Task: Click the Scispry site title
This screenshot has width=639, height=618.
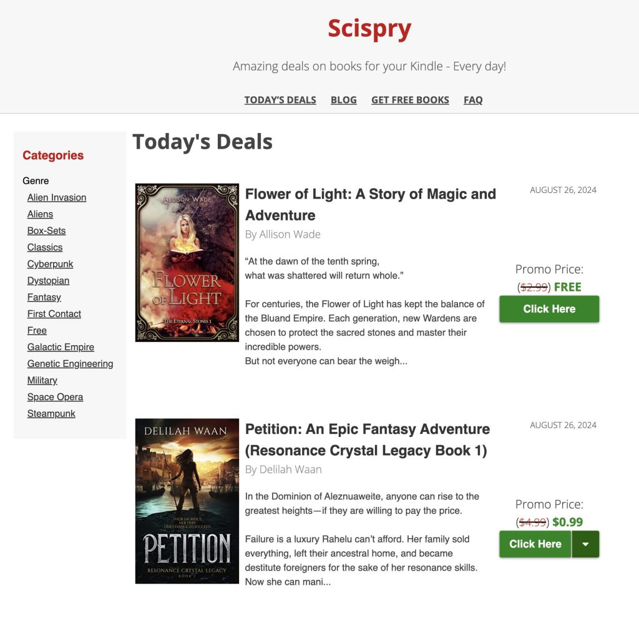Action: click(369, 29)
